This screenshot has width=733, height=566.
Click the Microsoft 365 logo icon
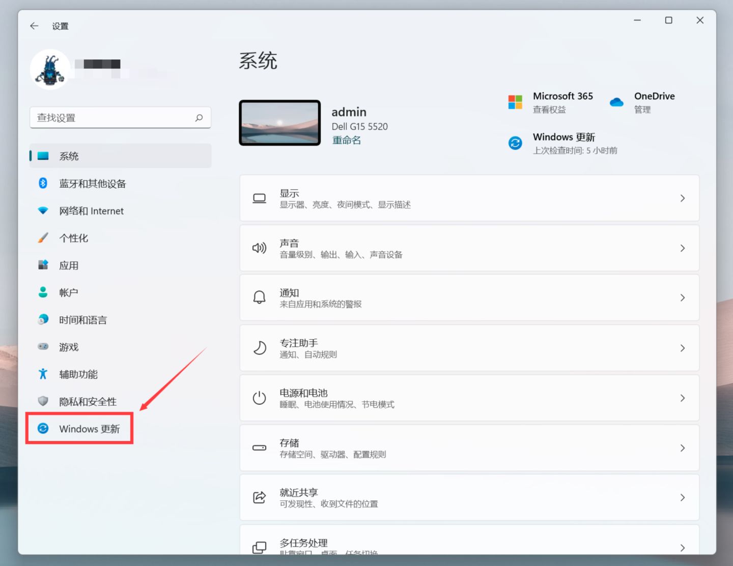515,102
